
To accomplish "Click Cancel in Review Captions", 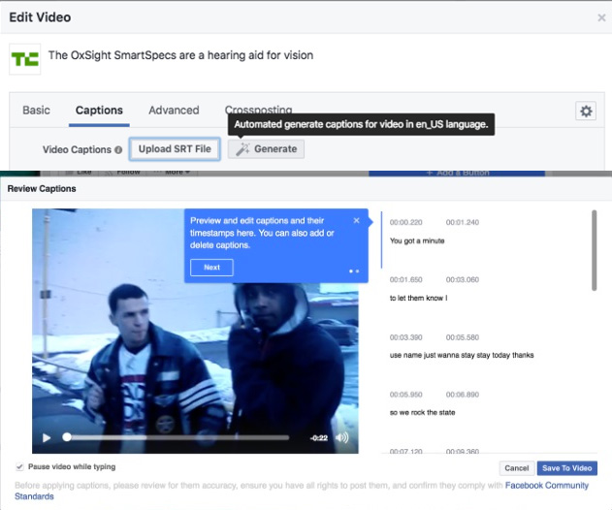I will [x=516, y=468].
